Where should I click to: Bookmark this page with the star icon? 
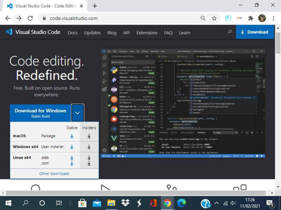214,18
